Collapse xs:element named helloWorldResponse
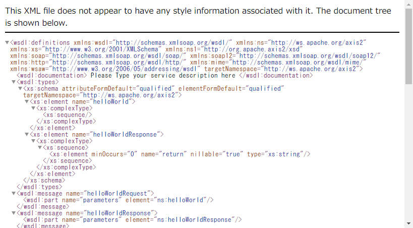Image resolution: width=413 pixels, height=228 pixels. point(27,134)
